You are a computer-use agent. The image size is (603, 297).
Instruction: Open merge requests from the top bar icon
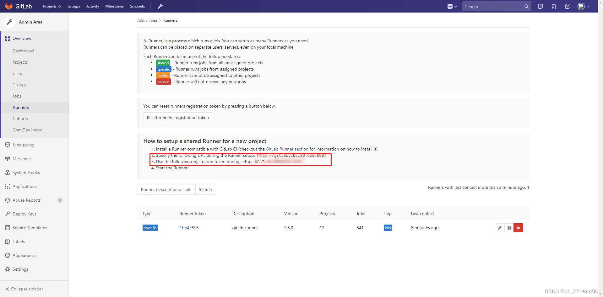click(x=554, y=6)
